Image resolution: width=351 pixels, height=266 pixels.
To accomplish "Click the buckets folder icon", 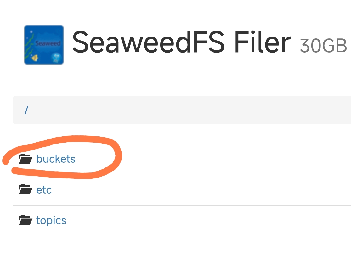I will [25, 159].
